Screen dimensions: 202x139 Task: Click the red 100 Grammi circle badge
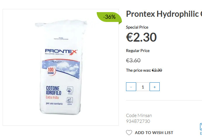51,71
